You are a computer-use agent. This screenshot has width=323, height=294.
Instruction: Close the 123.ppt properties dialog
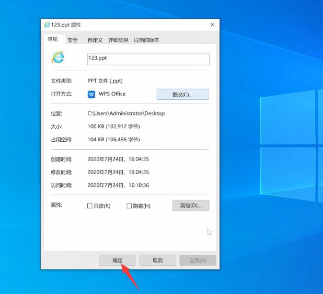(x=212, y=25)
